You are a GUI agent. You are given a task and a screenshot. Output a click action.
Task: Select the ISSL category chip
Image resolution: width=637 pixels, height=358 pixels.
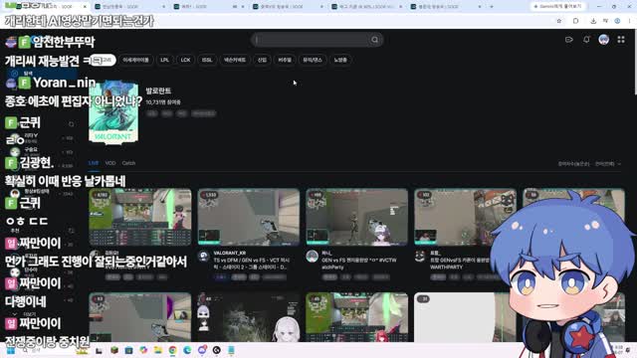pos(207,60)
